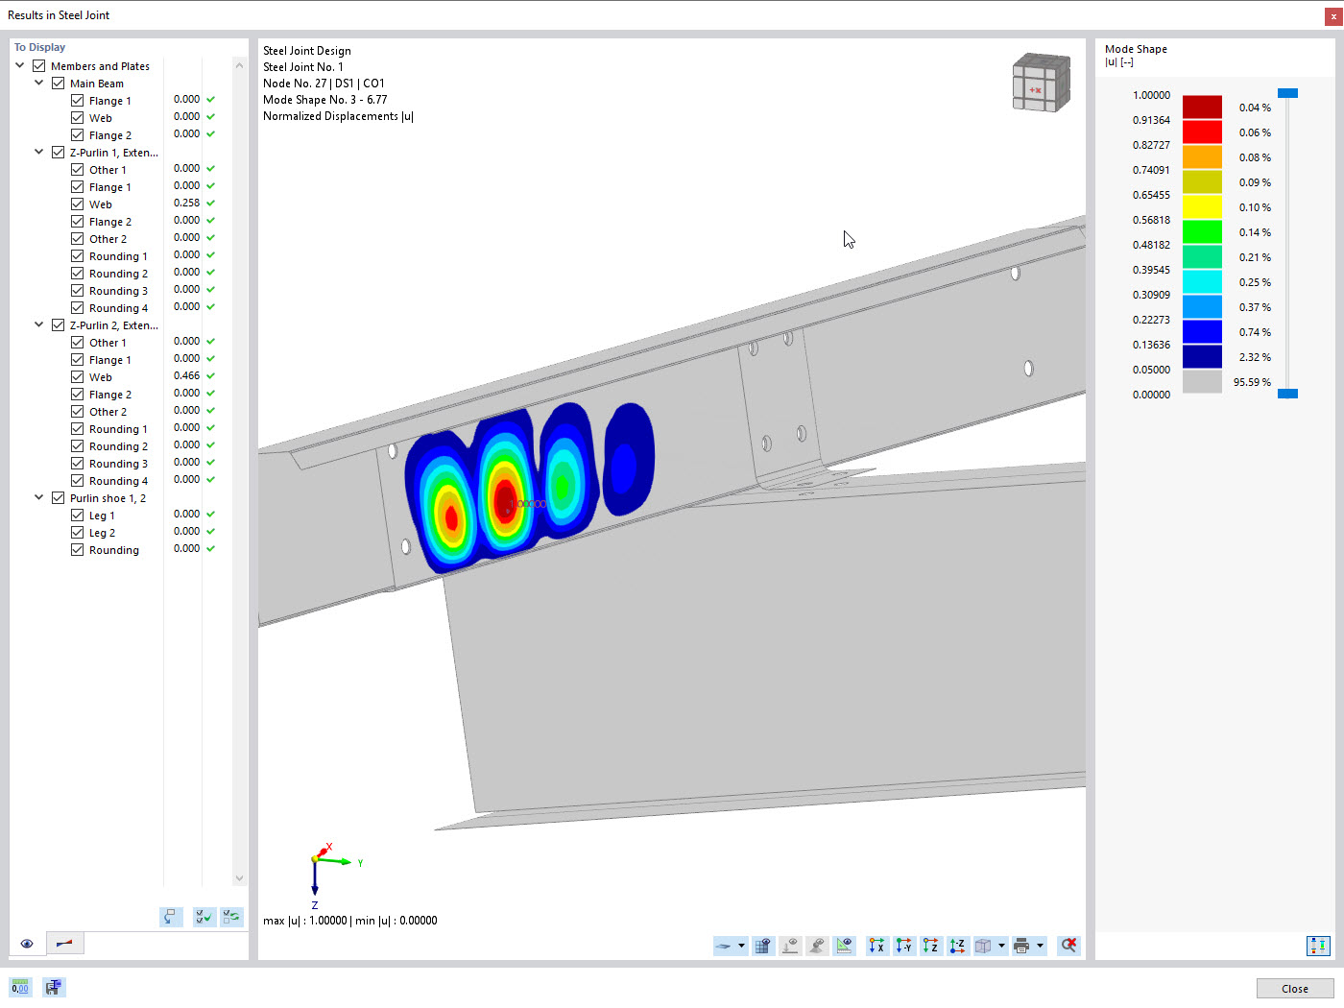
Task: Uncheck Members and Plates checkbox
Action: tap(39, 66)
